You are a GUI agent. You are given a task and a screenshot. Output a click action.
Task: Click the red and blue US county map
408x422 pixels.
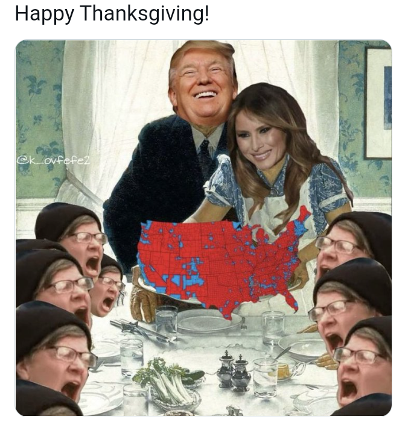point(224,262)
